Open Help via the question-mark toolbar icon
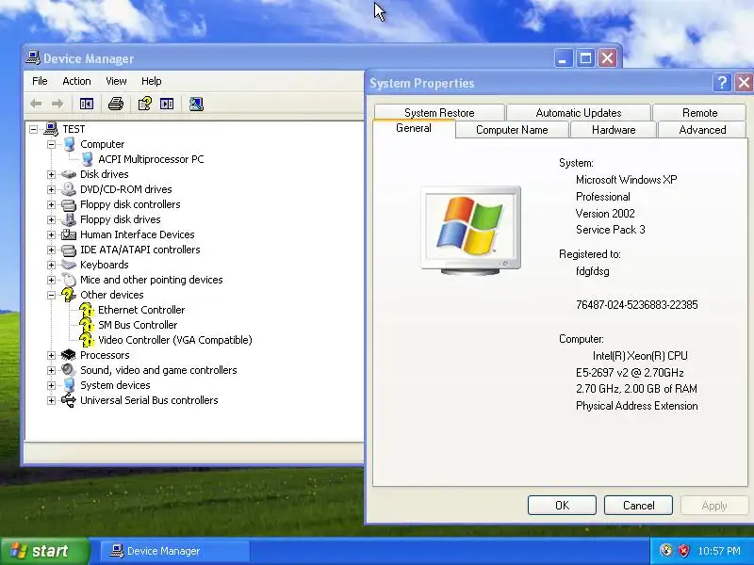 tap(145, 104)
